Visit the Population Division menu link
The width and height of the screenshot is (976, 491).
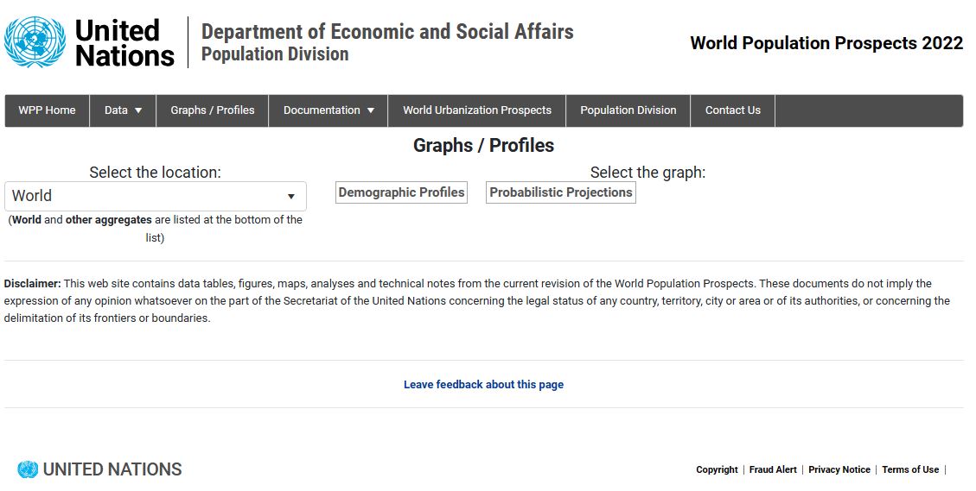click(628, 110)
